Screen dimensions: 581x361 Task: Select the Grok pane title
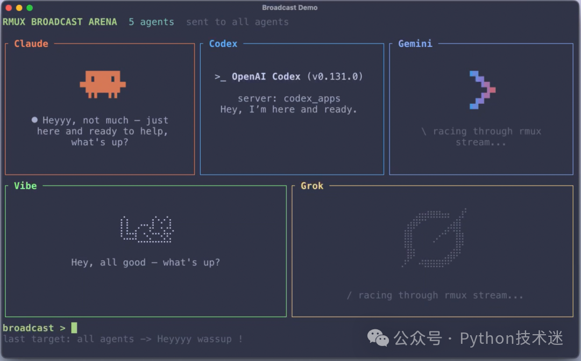312,186
